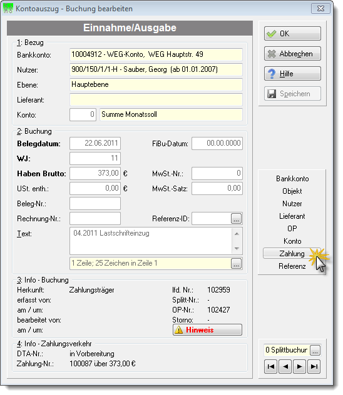
Task: Jump to first record navigation button
Action: click(271, 366)
